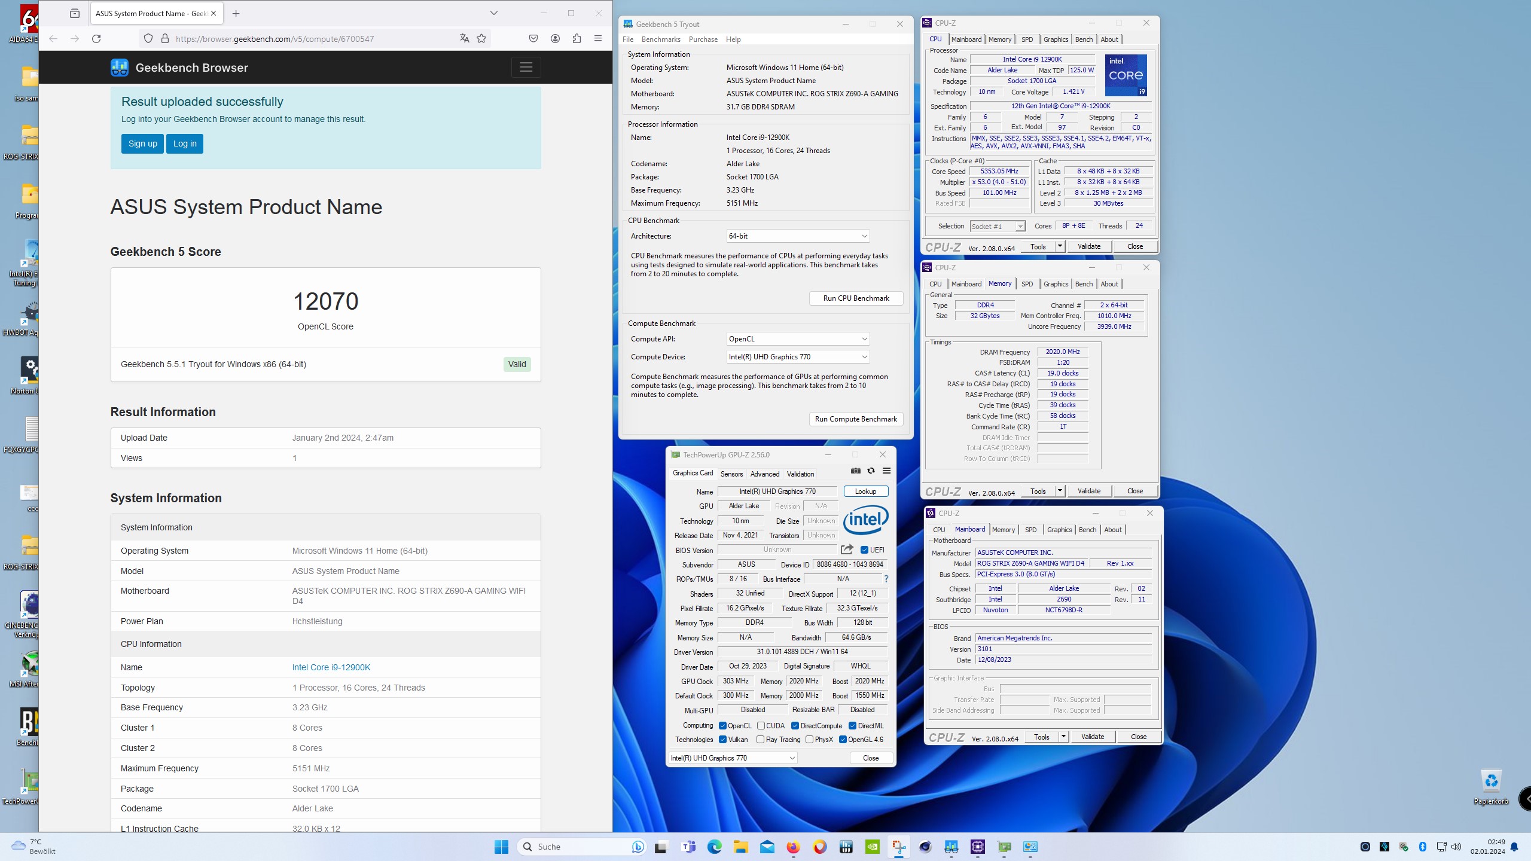Toggle the OpenGL 4.6 checkbox in GPU-Z

point(843,739)
